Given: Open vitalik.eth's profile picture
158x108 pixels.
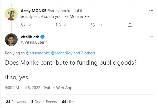Looking at the screenshot, I should [x=11, y=40].
